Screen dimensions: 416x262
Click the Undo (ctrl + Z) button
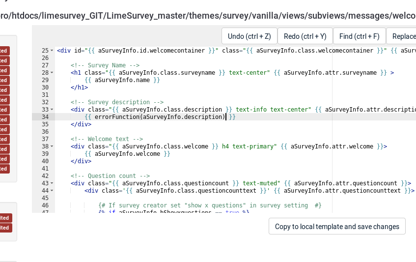pyautogui.click(x=249, y=36)
